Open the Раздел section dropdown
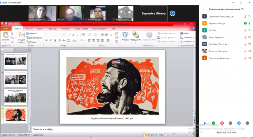The image size is (253, 138). pos(32,42)
